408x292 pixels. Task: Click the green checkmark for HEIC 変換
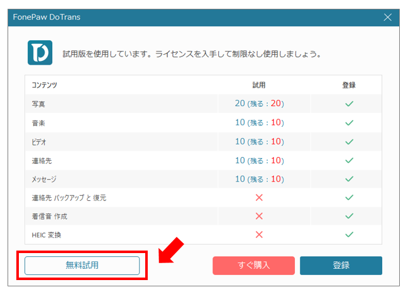point(349,234)
